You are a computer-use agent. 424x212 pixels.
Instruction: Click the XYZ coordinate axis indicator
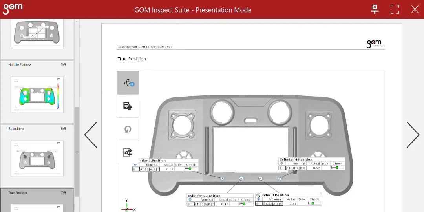coord(128,205)
